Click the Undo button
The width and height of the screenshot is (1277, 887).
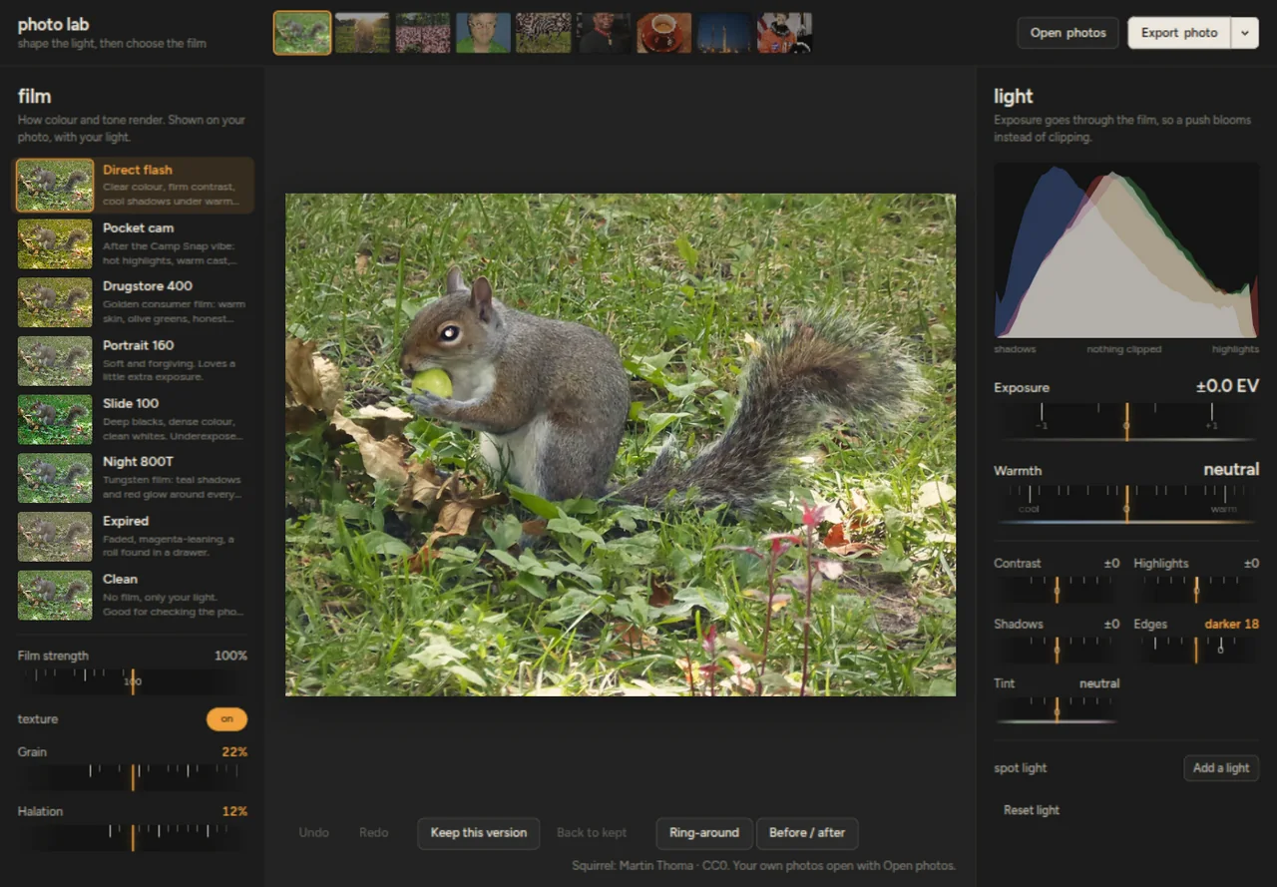[313, 833]
